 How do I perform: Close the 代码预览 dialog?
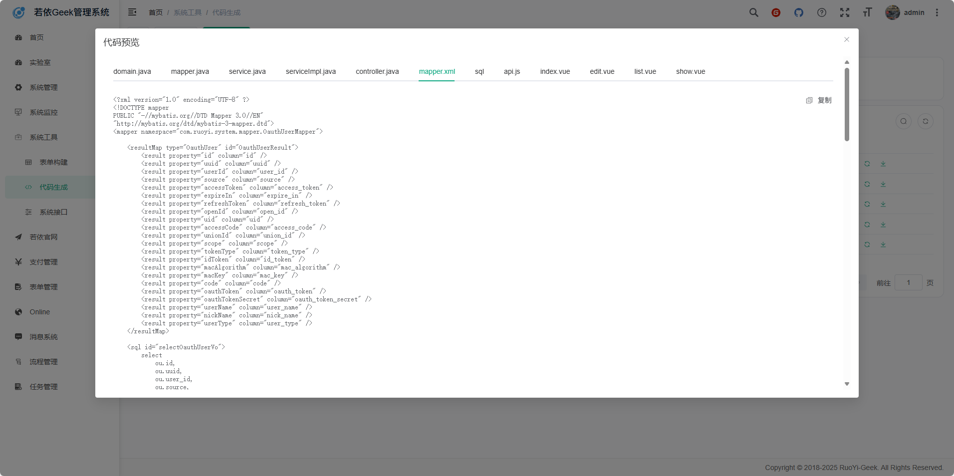coord(847,39)
